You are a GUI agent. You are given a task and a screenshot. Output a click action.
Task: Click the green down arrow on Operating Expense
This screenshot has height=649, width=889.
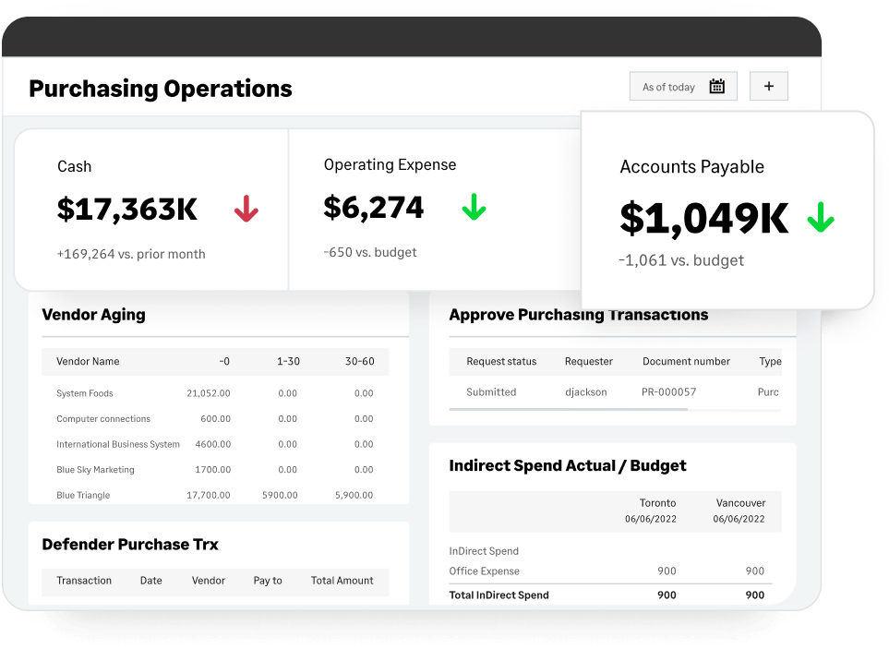474,209
